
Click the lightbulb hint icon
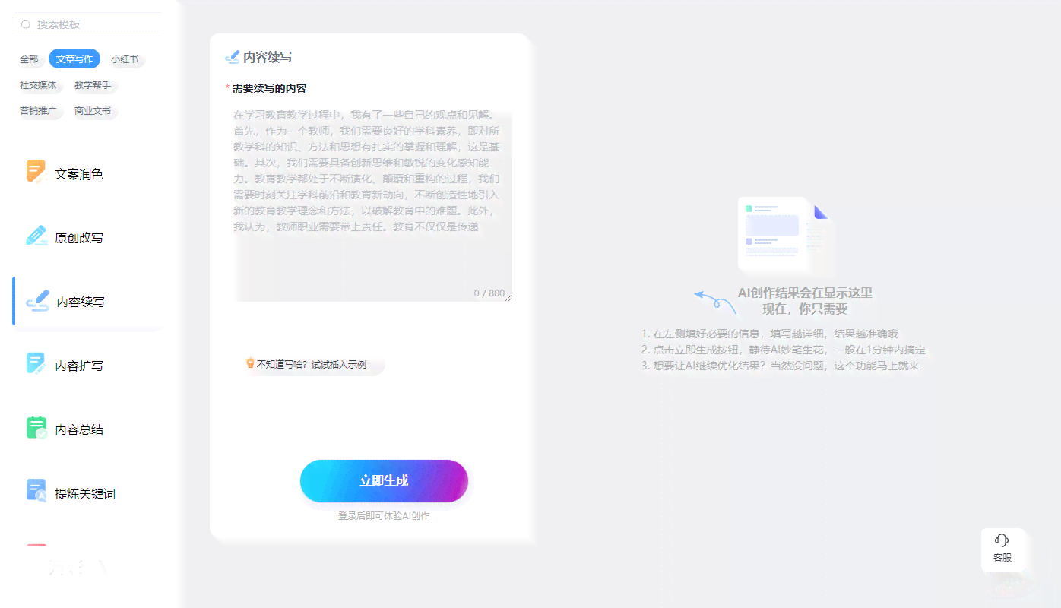249,363
